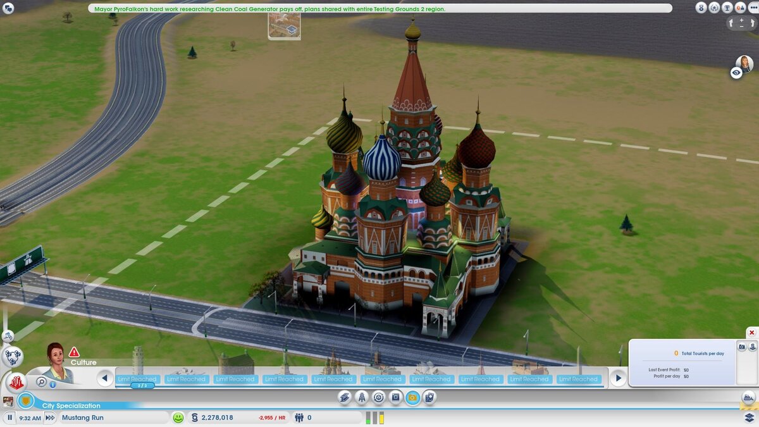The width and height of the screenshot is (759, 427).
Task: Click the red warning triangle alert
Action: point(74,352)
